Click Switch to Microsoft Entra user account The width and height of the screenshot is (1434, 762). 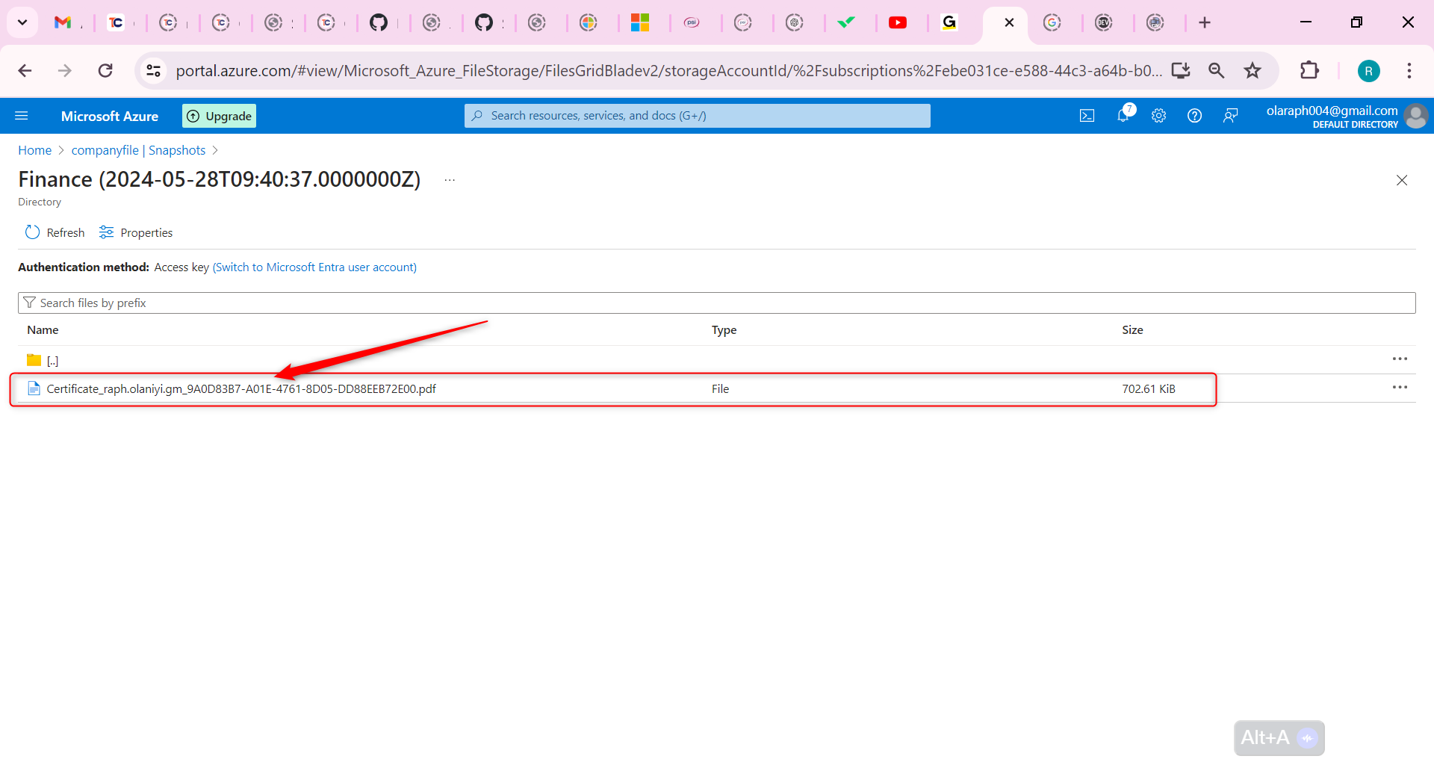click(314, 267)
